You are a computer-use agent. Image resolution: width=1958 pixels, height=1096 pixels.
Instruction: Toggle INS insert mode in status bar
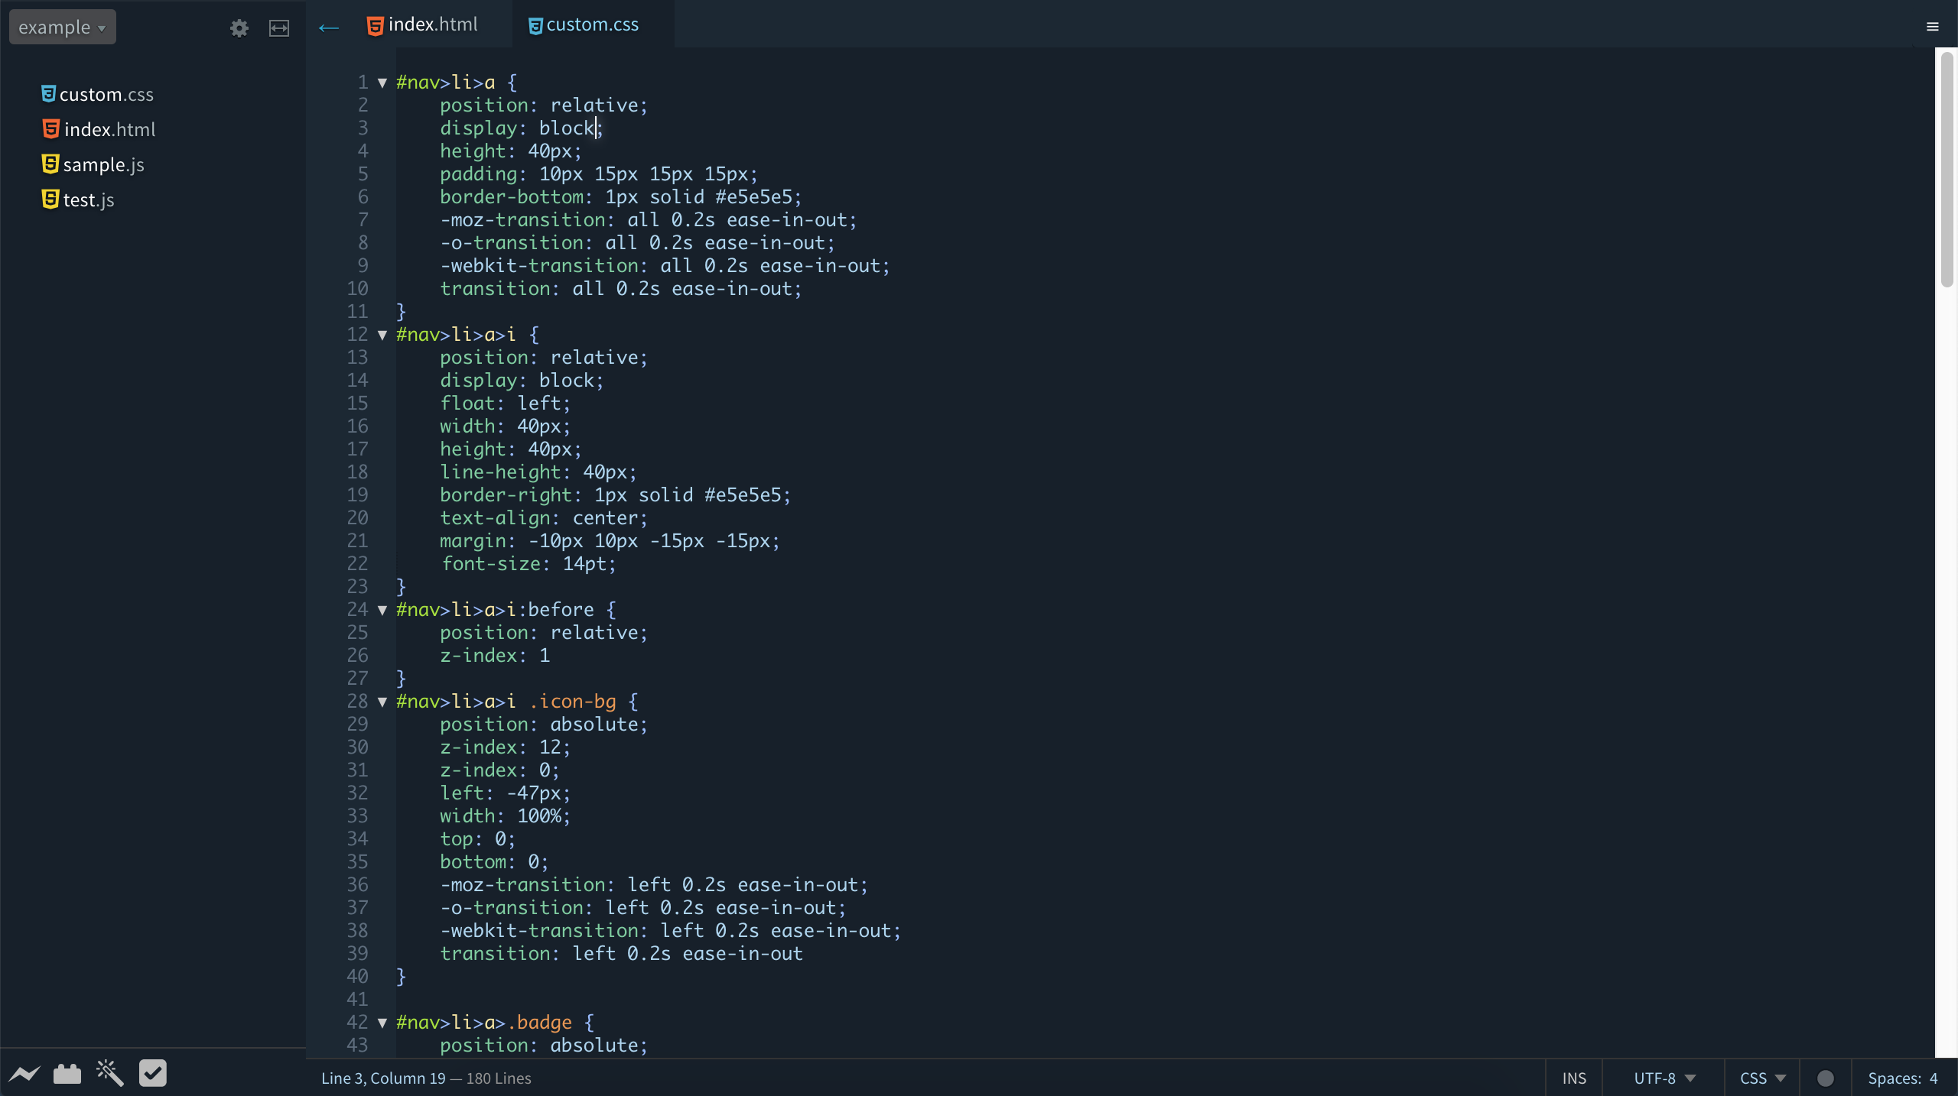[1574, 1078]
